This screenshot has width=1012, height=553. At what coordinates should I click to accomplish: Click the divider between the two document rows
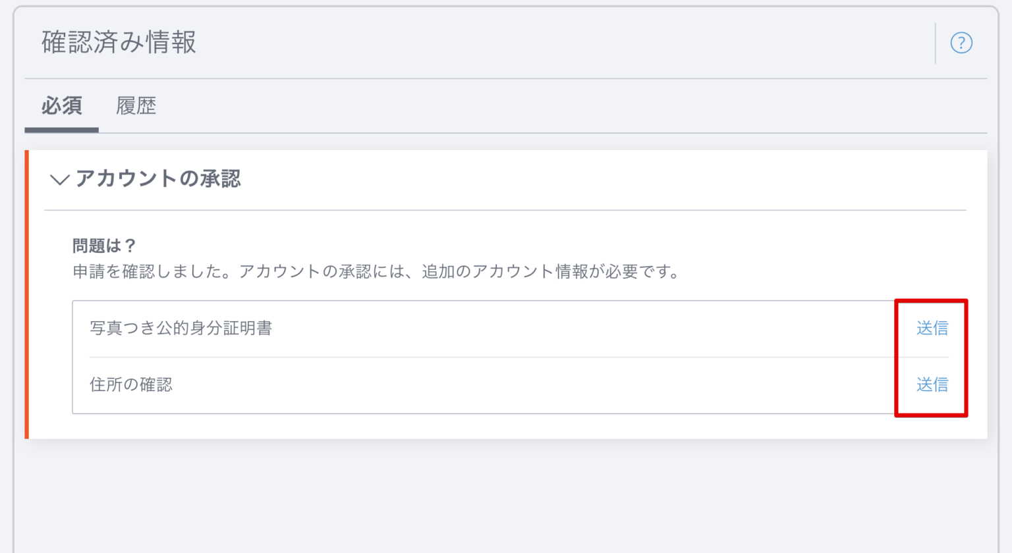click(491, 357)
